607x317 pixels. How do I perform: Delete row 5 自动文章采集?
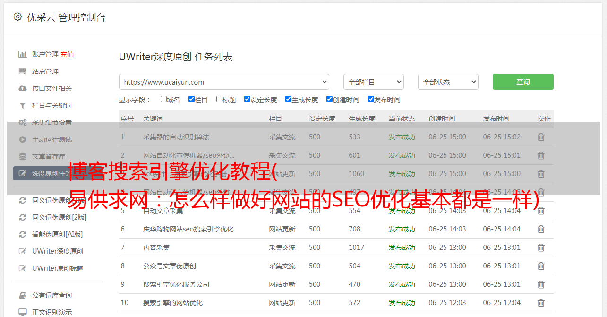[541, 211]
